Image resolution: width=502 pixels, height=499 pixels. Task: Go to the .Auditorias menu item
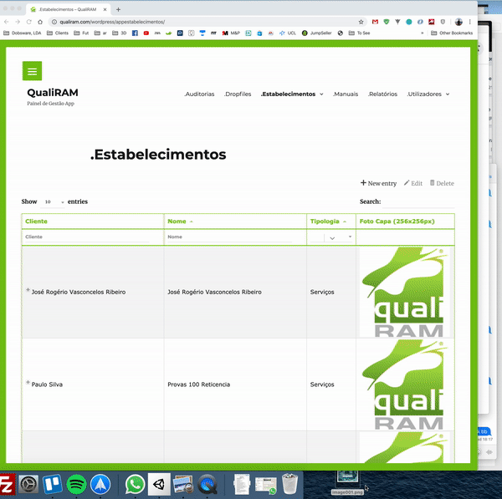[199, 94]
